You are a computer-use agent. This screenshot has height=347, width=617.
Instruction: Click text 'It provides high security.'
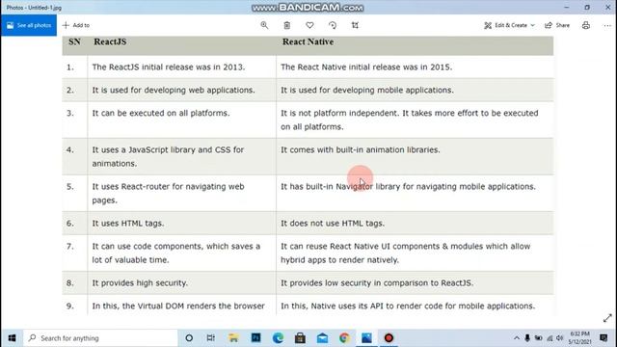coord(140,282)
